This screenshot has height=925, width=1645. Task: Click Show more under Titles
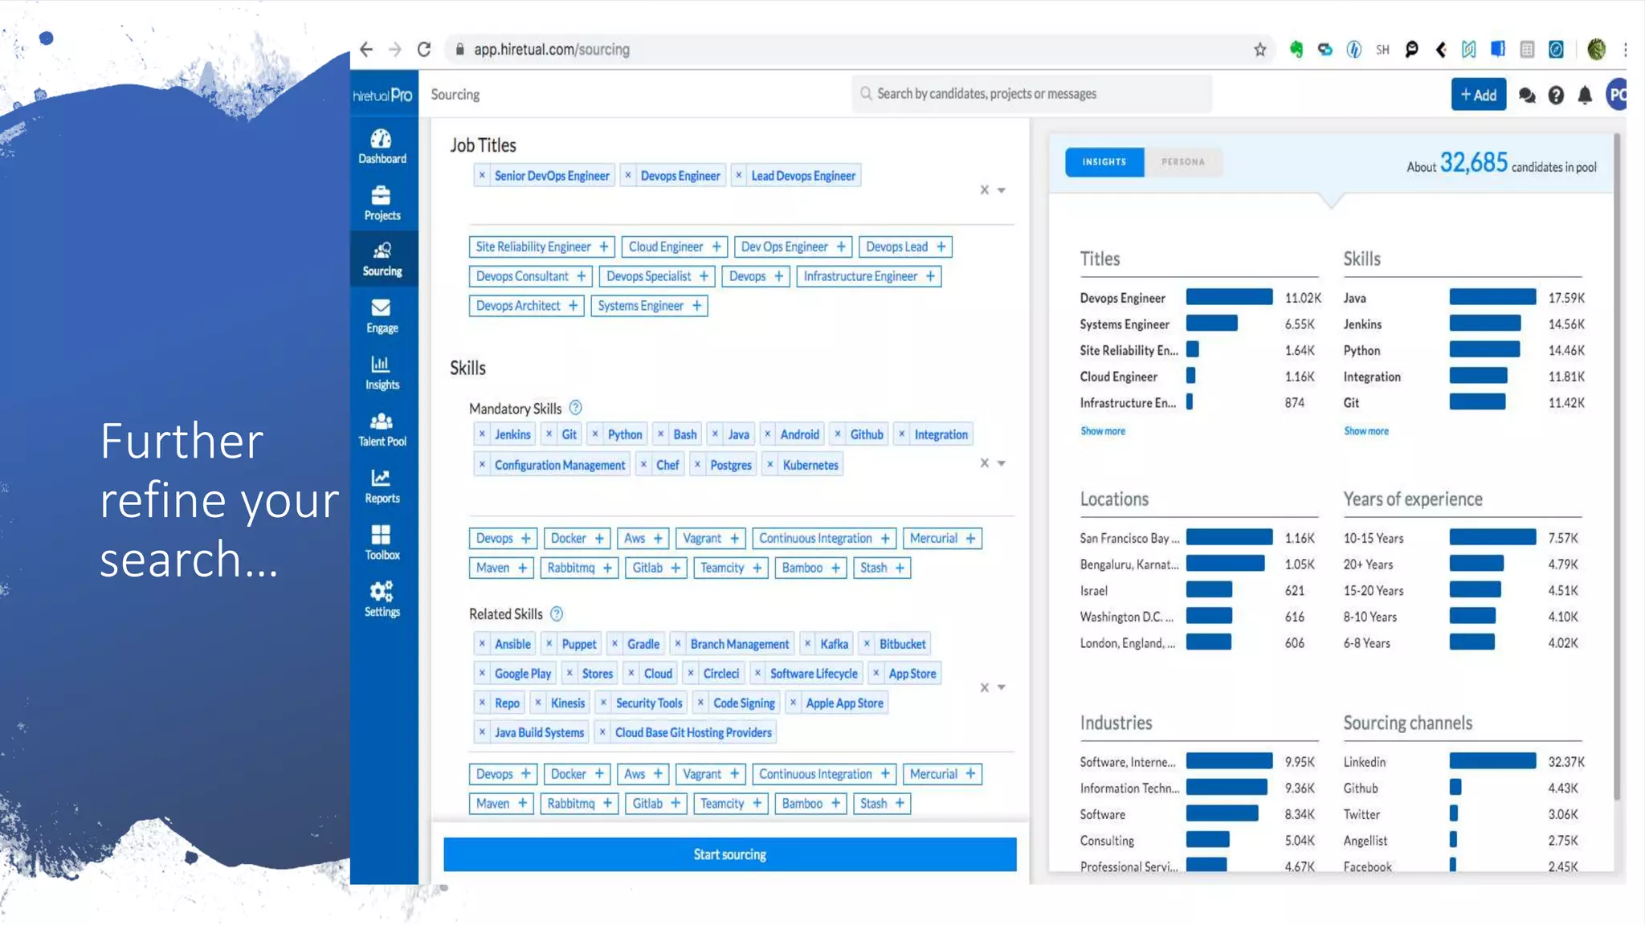click(1102, 431)
